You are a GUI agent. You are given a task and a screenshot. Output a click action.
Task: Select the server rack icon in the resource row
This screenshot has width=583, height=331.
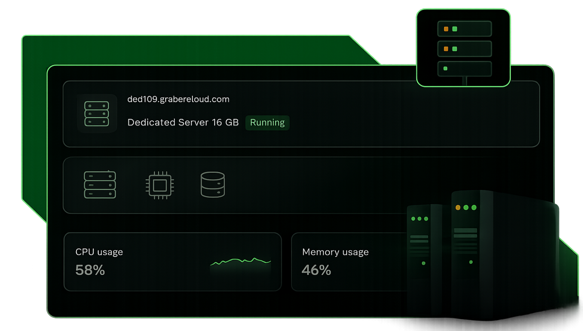coord(100,185)
